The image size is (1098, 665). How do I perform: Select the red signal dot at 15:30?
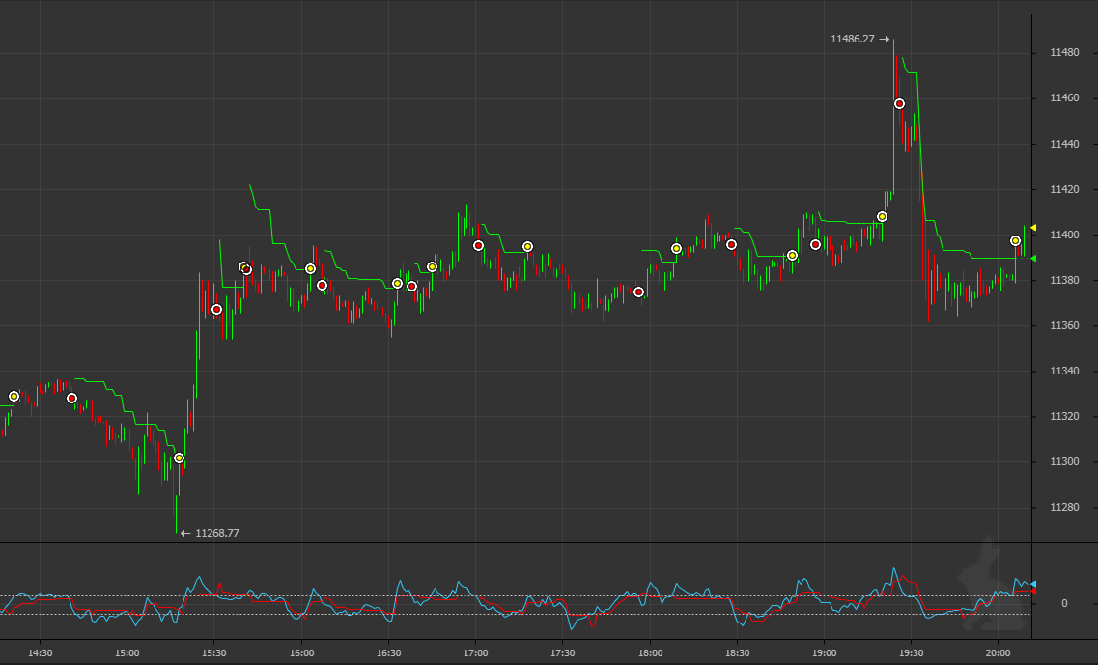click(x=216, y=310)
